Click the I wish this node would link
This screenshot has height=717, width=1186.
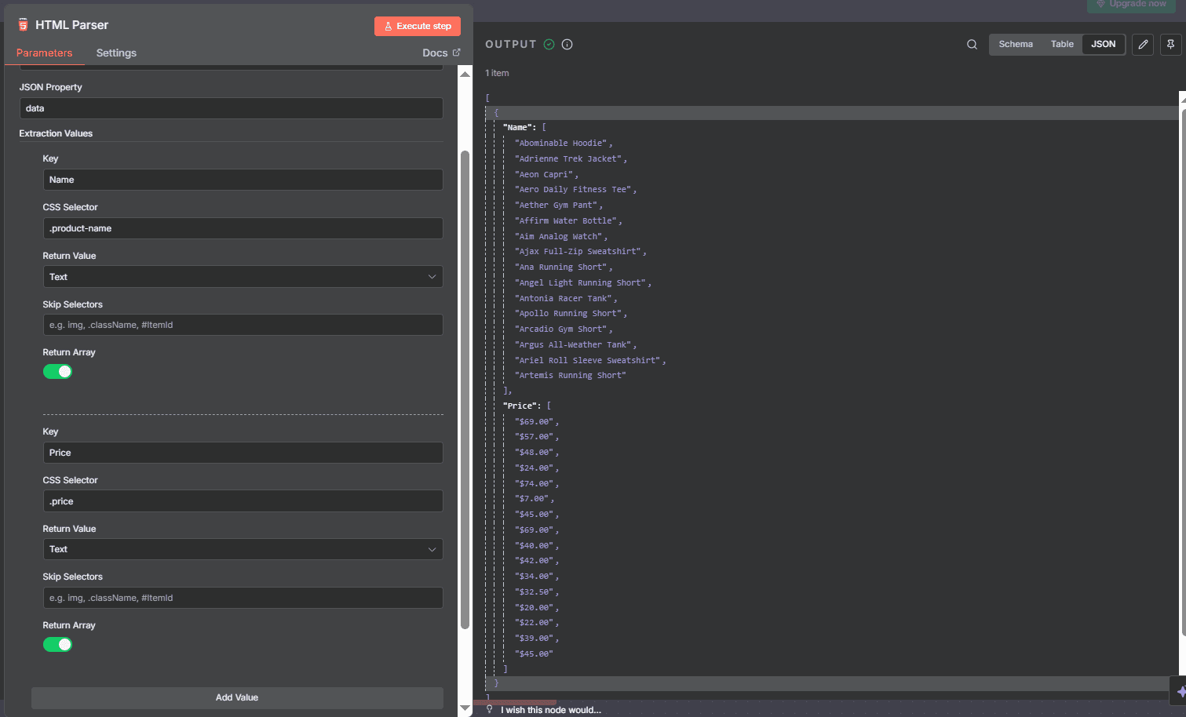tap(551, 710)
